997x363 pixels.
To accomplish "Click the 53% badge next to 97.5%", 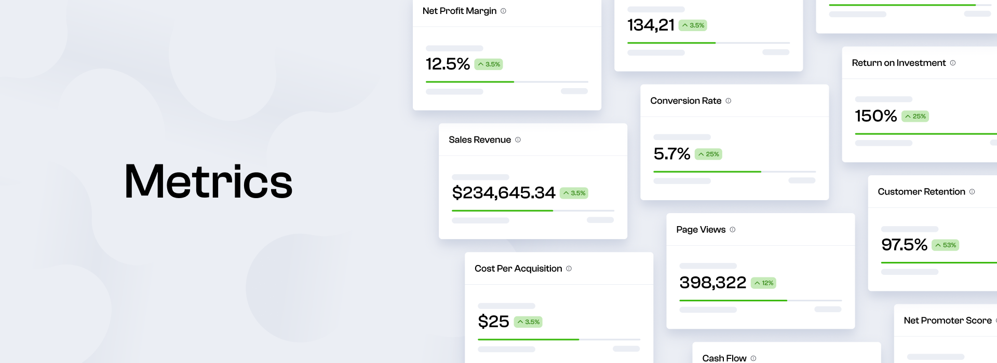I will [945, 245].
